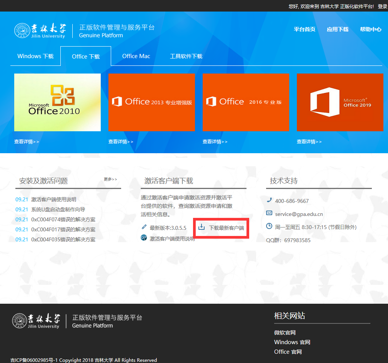Open 应用下载 in the top navigation
This screenshot has height=363, width=388.
point(337,29)
